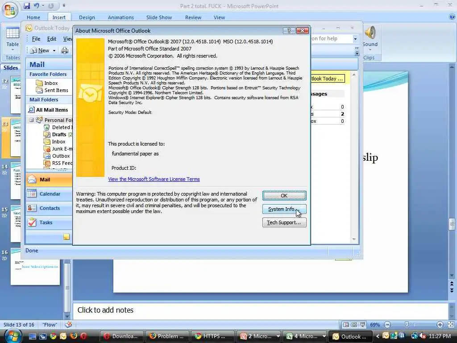
Task: Open the Problem Firefox taskbar button
Action: 168,337
